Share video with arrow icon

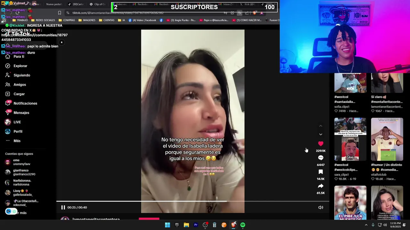tap(321, 186)
